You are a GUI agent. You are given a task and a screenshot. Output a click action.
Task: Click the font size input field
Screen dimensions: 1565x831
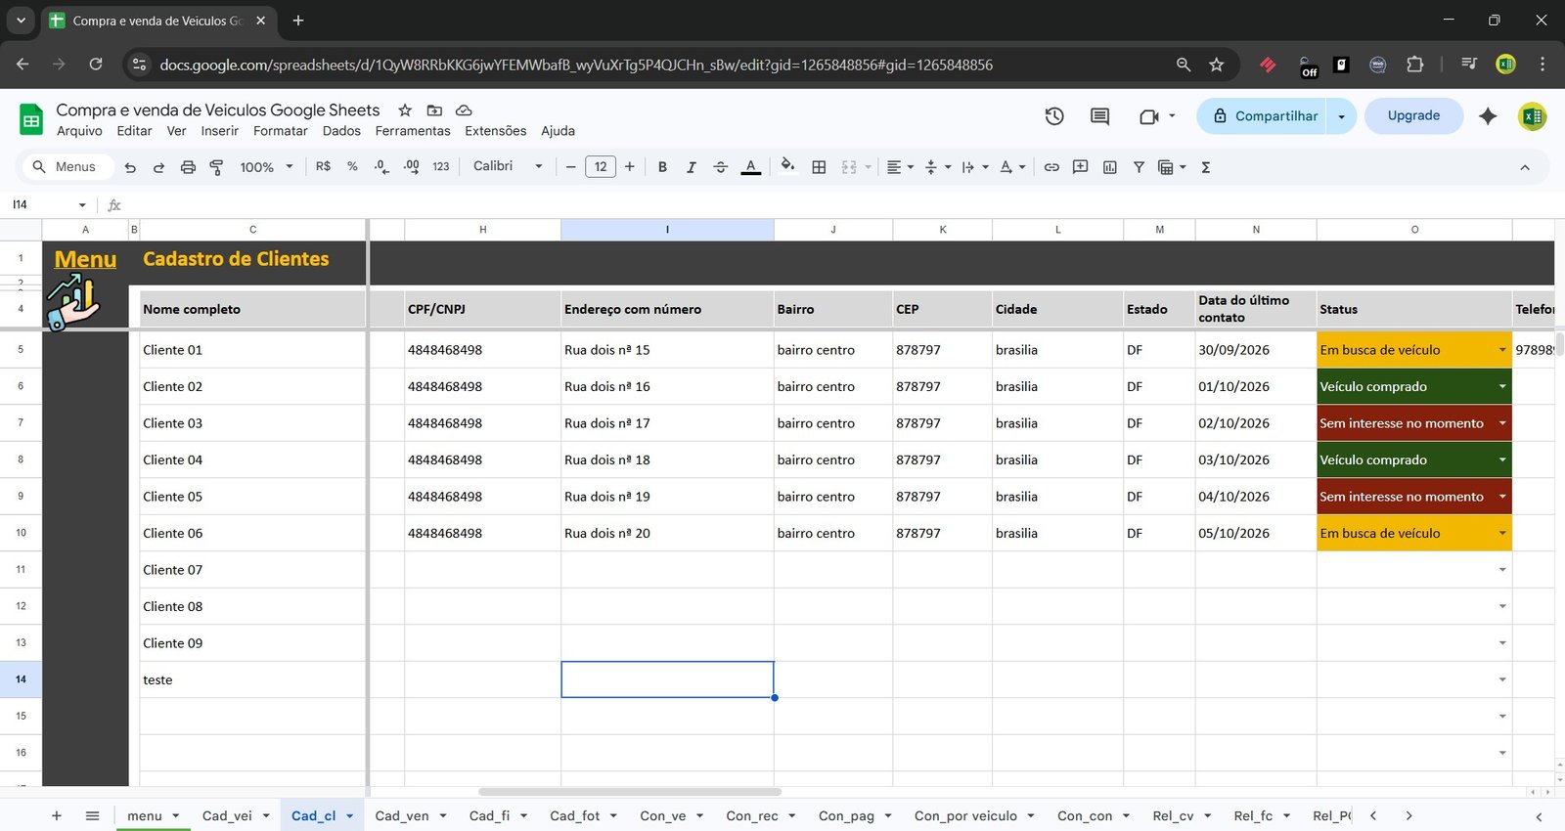pyautogui.click(x=600, y=167)
